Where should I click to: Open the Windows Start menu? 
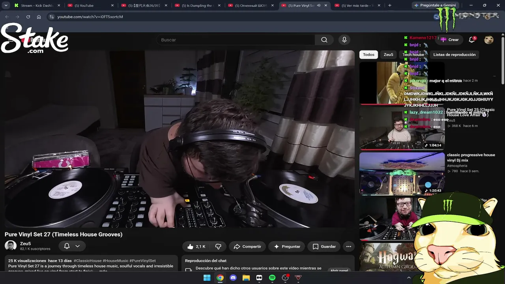click(207, 278)
